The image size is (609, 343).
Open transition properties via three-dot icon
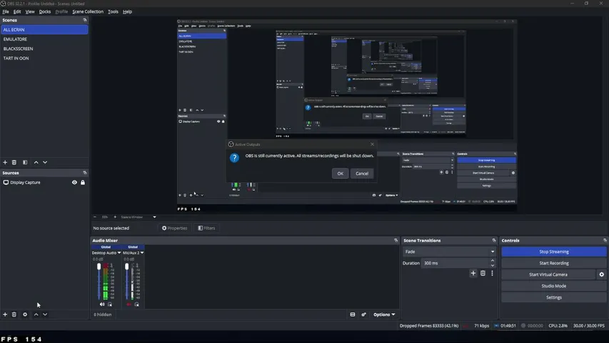click(492, 274)
